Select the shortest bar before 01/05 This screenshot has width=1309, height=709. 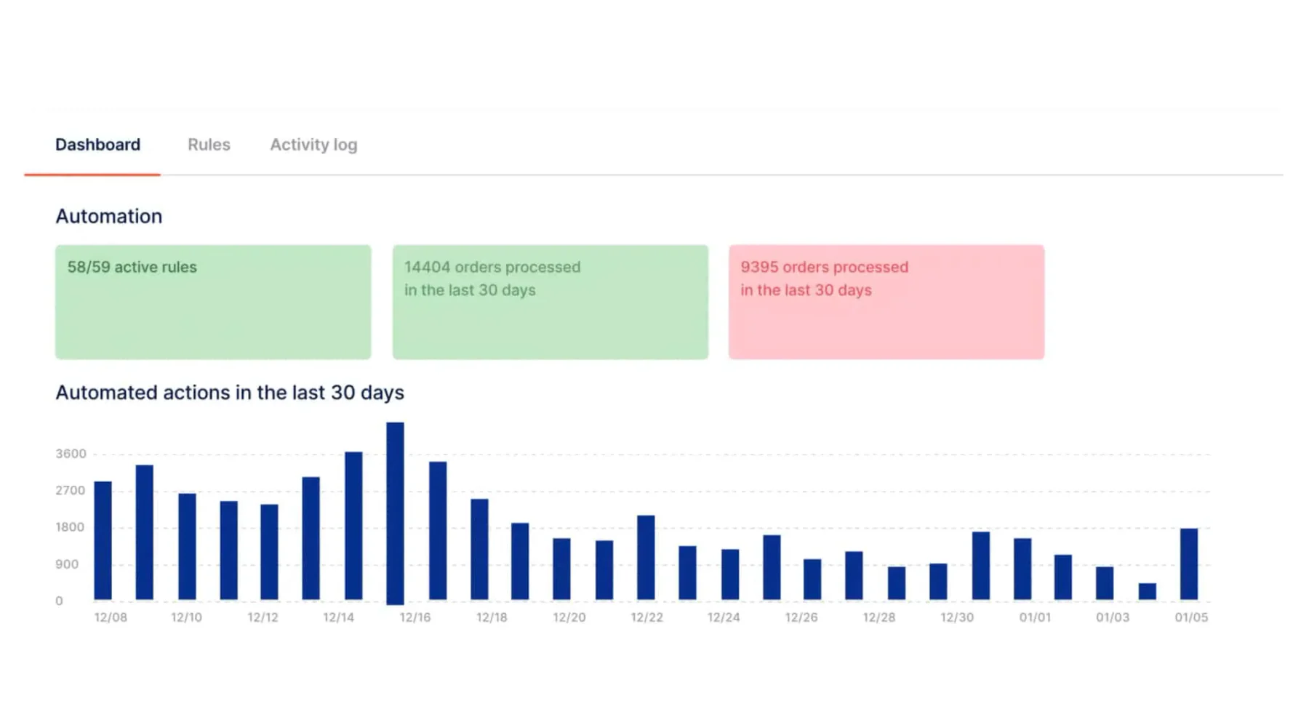pos(1148,591)
